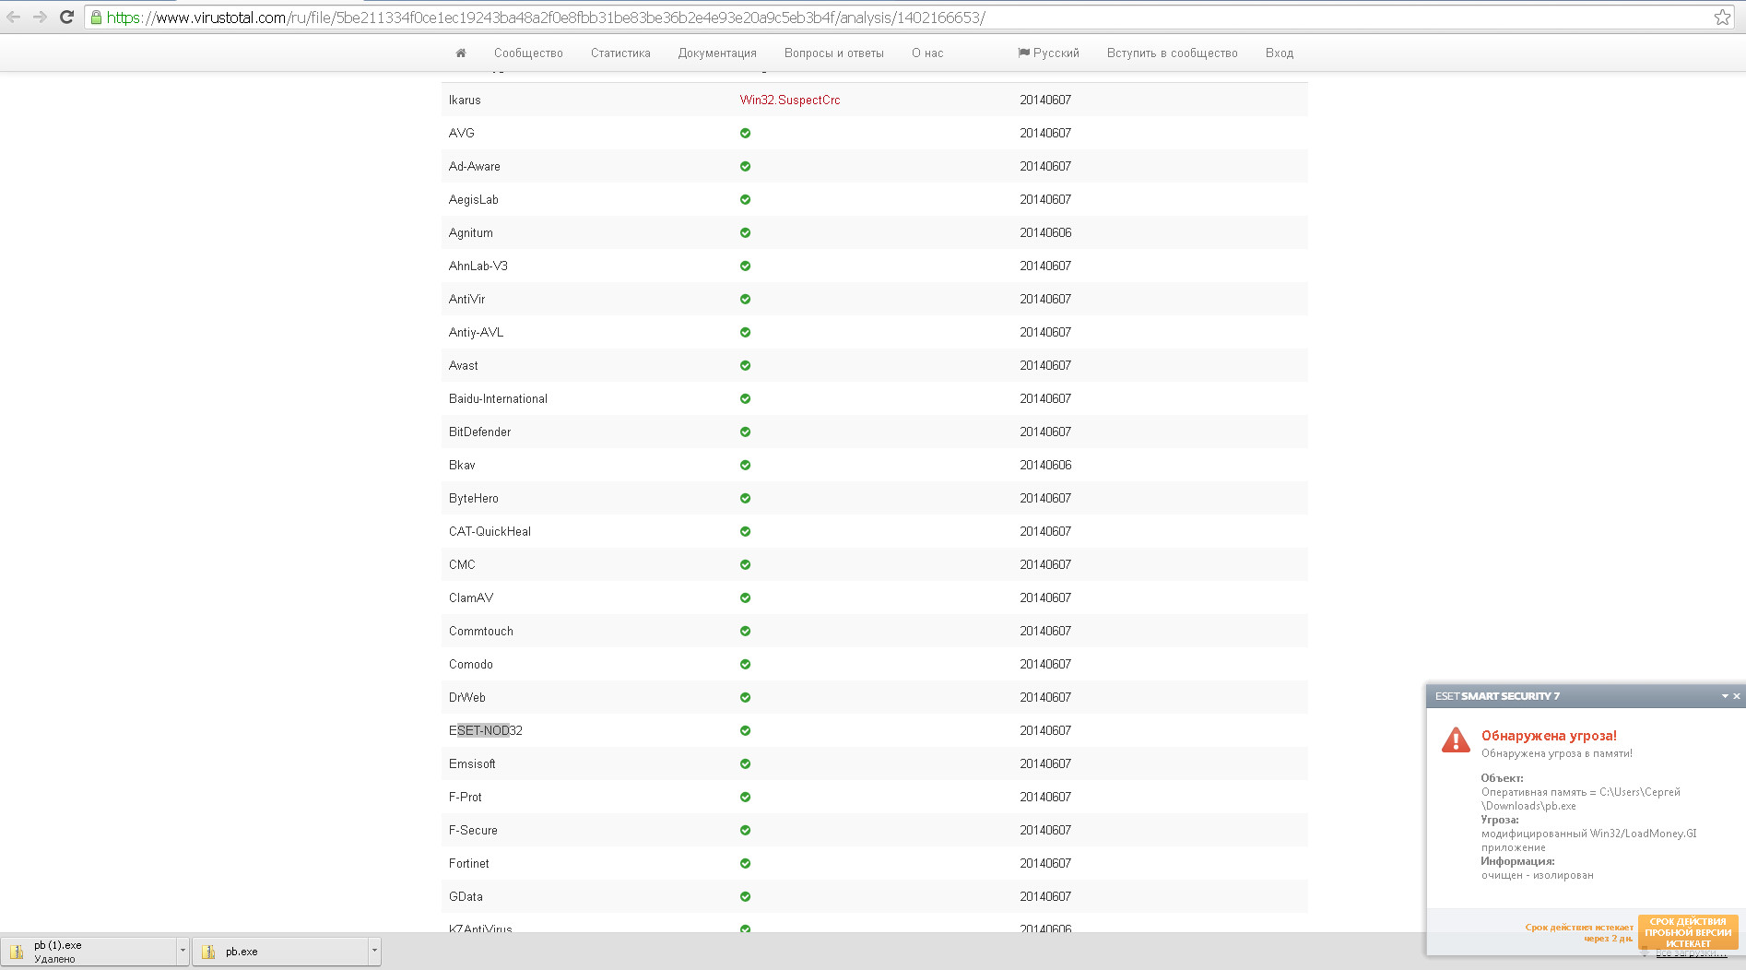Open the Статистика menu item
1746x970 pixels.
tap(620, 53)
